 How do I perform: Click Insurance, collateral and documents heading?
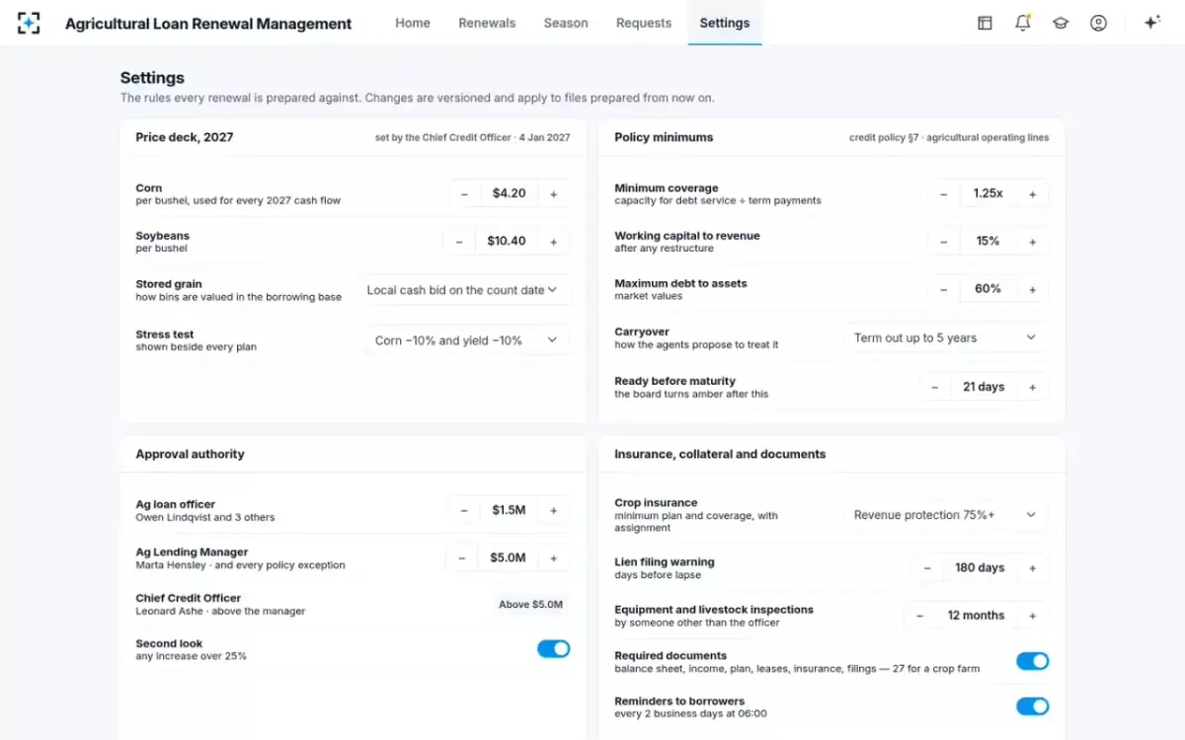(x=720, y=454)
